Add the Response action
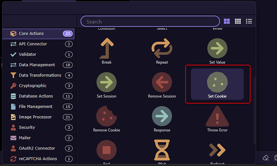 click(x=162, y=117)
